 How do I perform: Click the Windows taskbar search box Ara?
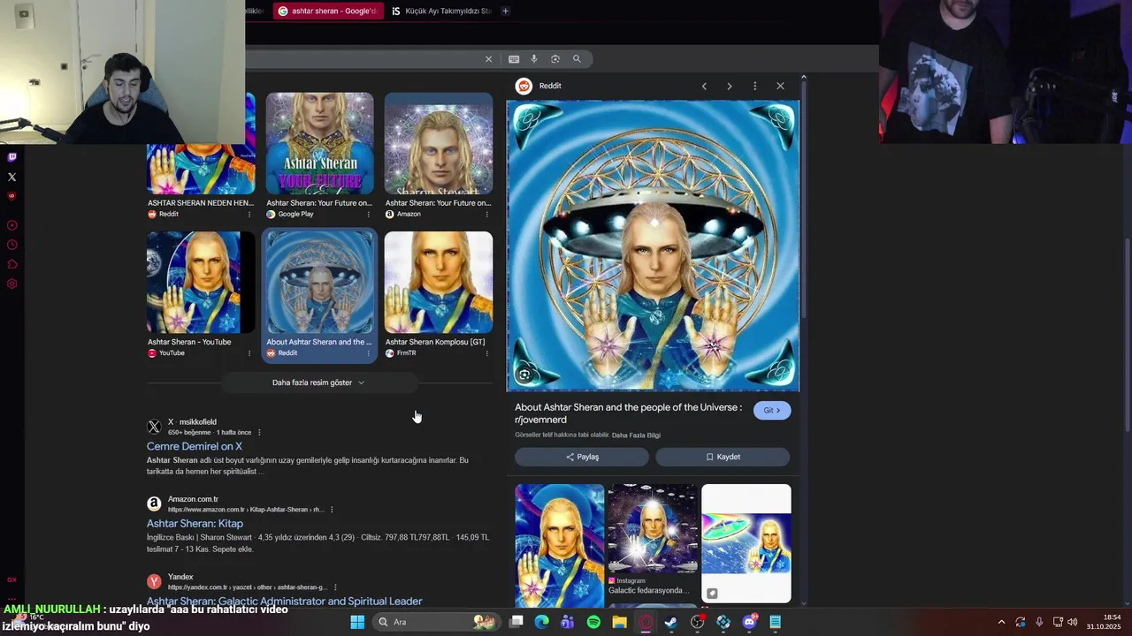click(435, 622)
